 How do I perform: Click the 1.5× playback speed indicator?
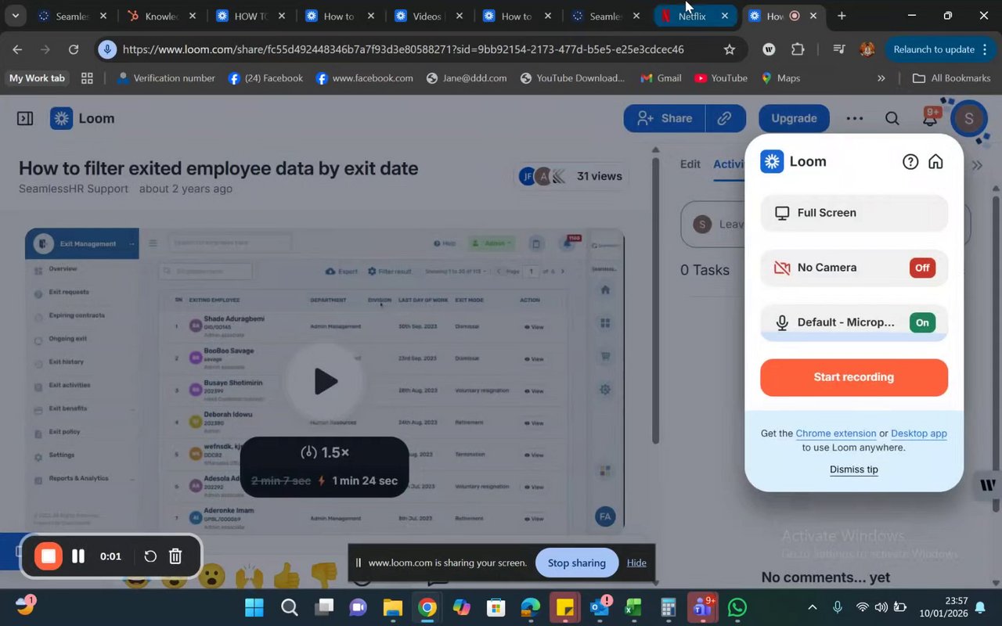pyautogui.click(x=325, y=452)
